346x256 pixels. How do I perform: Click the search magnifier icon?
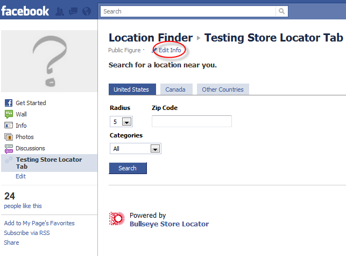coord(281,11)
